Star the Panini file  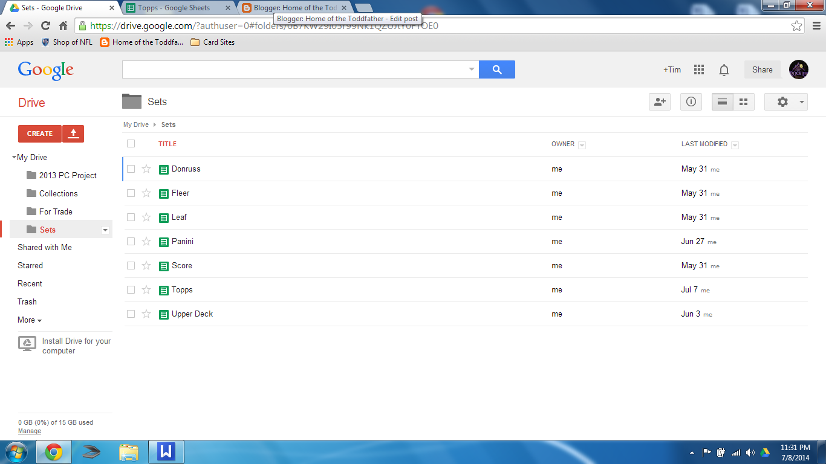point(146,242)
